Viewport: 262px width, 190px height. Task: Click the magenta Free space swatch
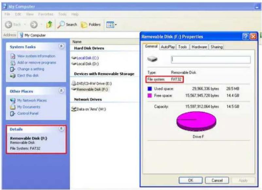pos(150,95)
